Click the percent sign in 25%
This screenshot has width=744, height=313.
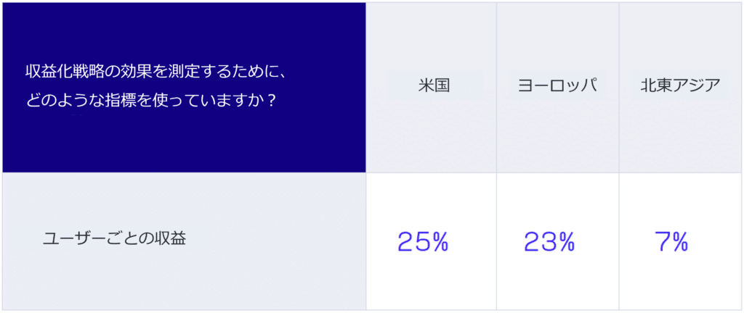(x=440, y=242)
